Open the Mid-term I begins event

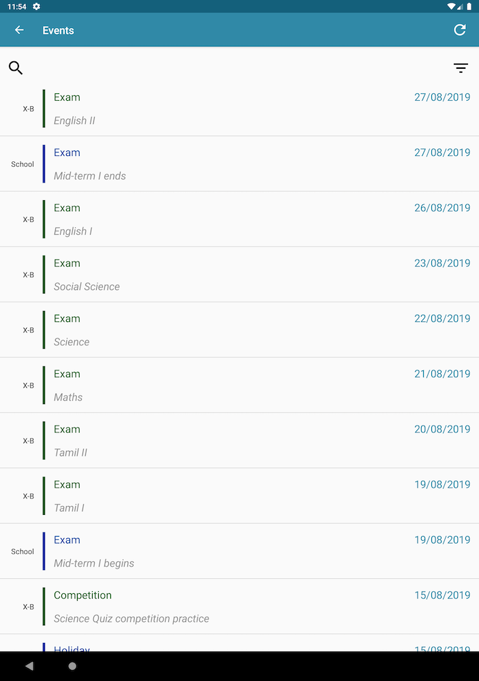click(239, 551)
